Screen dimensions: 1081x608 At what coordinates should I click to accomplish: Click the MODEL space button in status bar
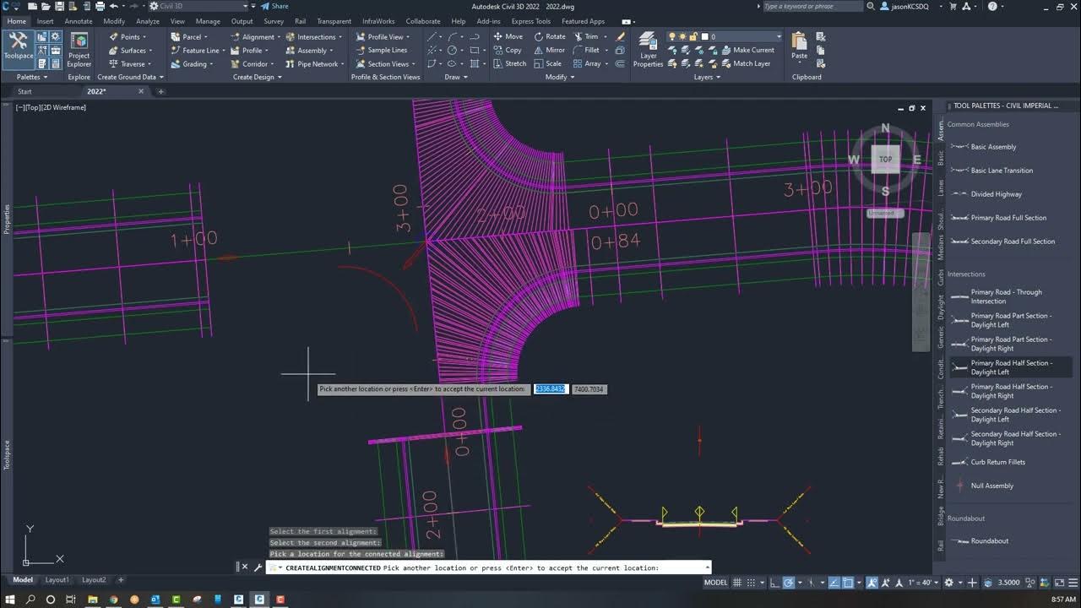[715, 582]
